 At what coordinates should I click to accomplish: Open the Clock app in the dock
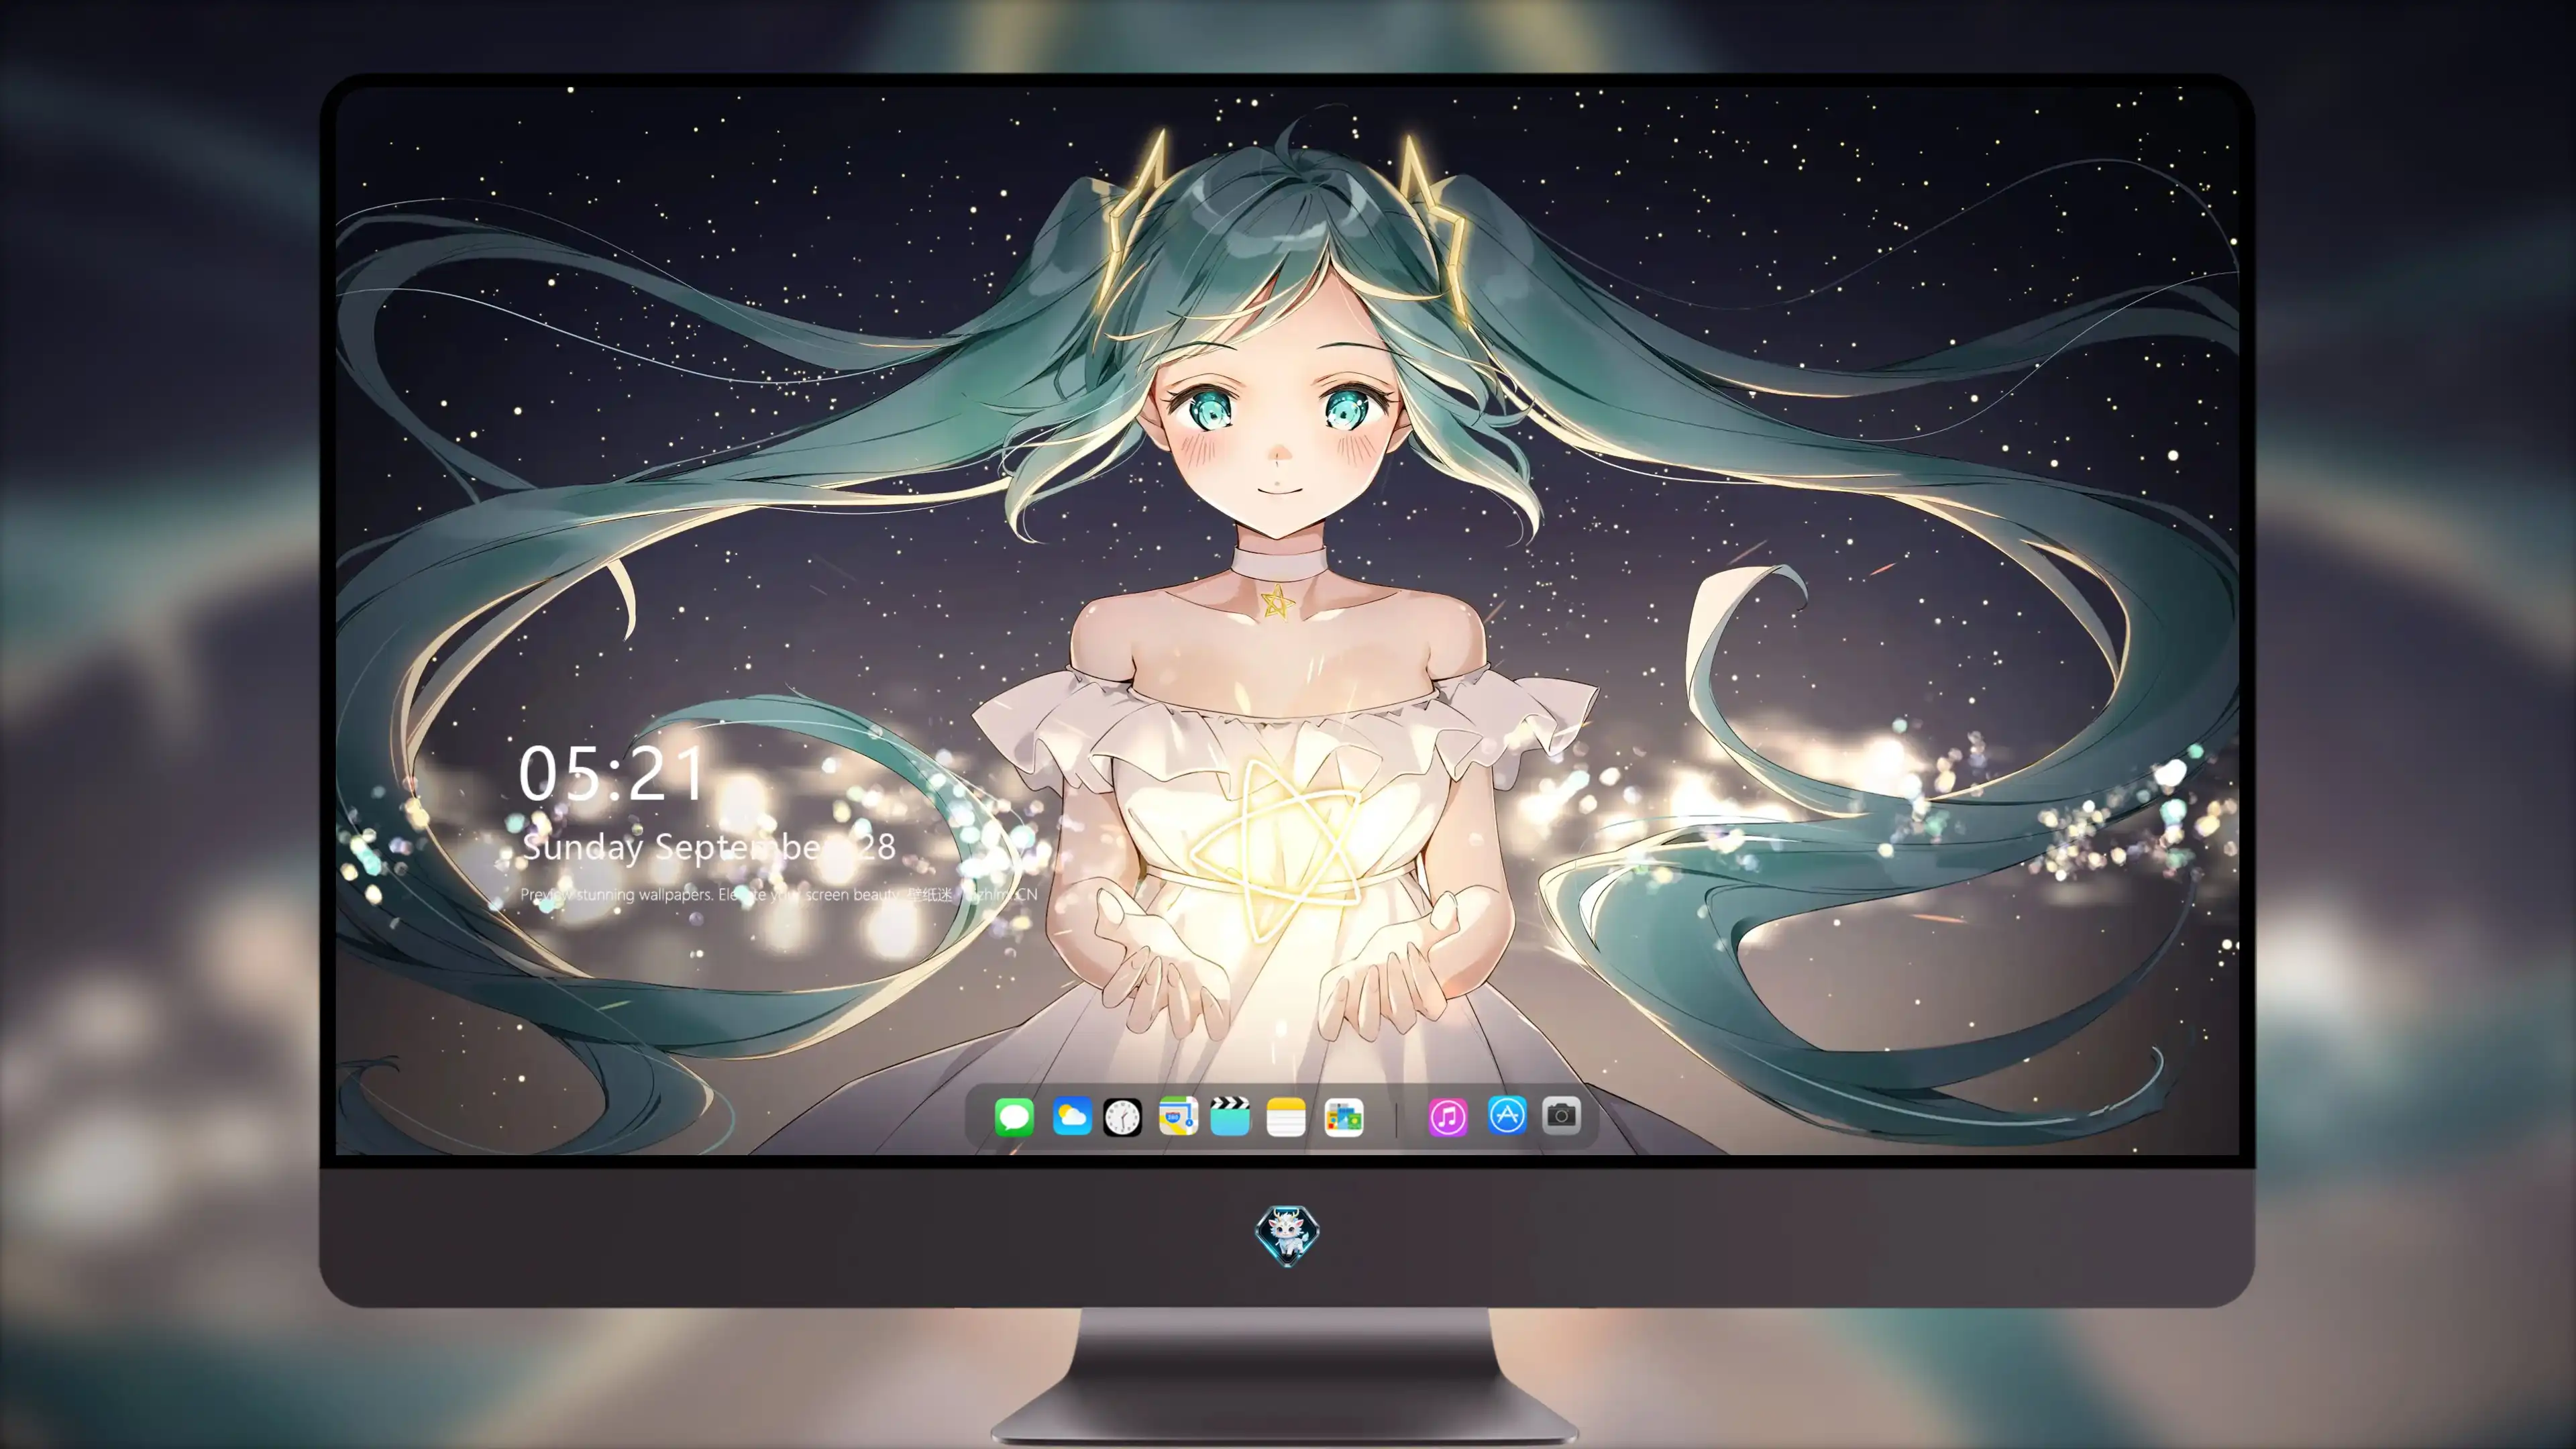1122,1117
